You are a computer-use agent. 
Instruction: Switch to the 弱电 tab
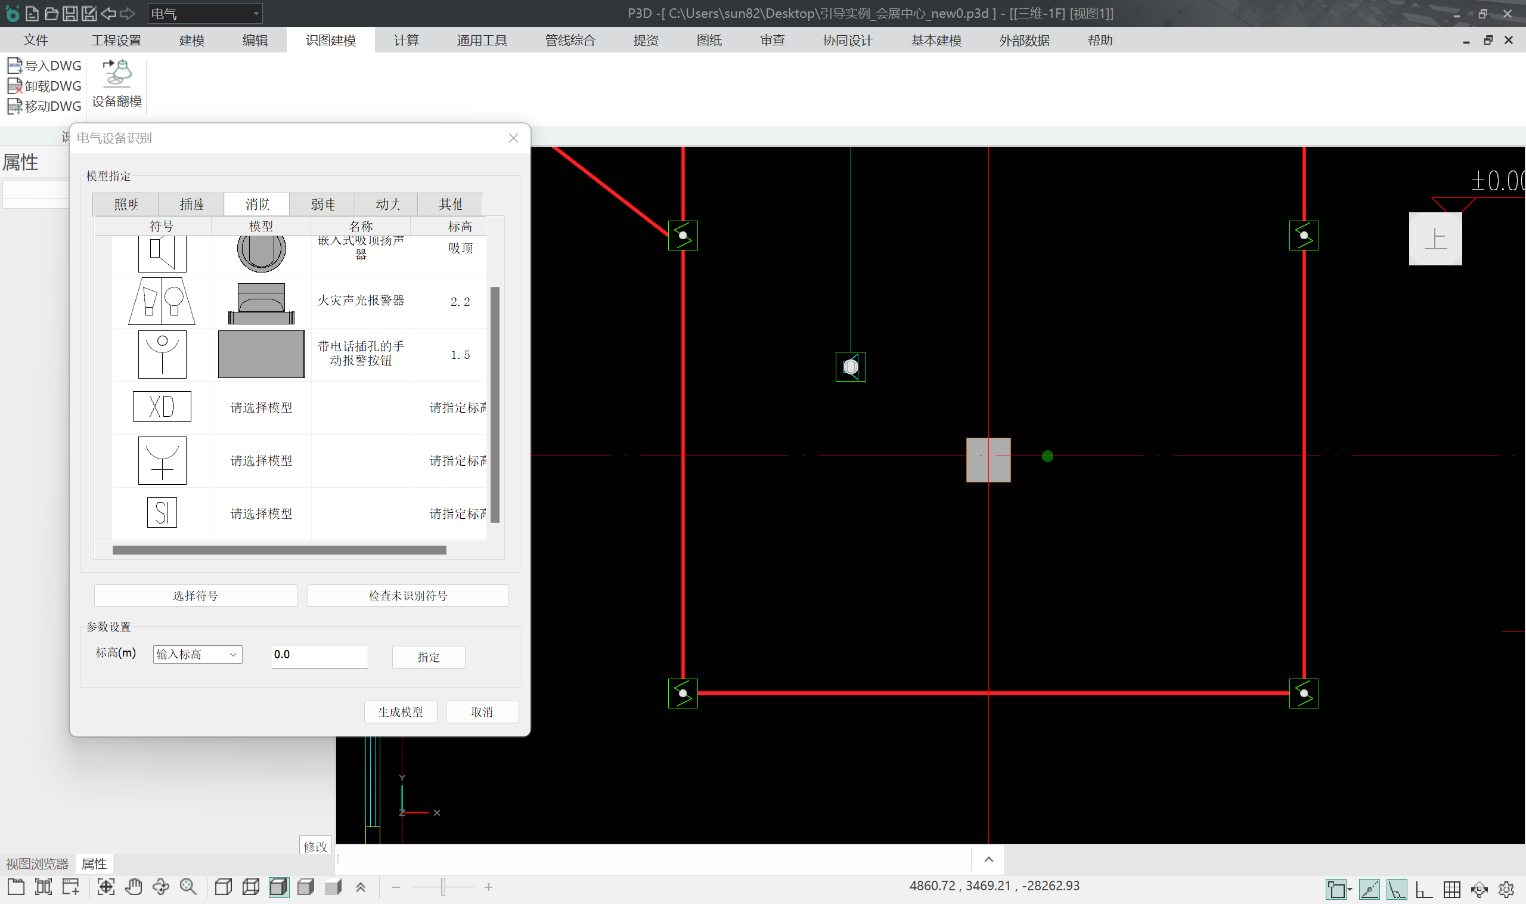click(x=322, y=204)
